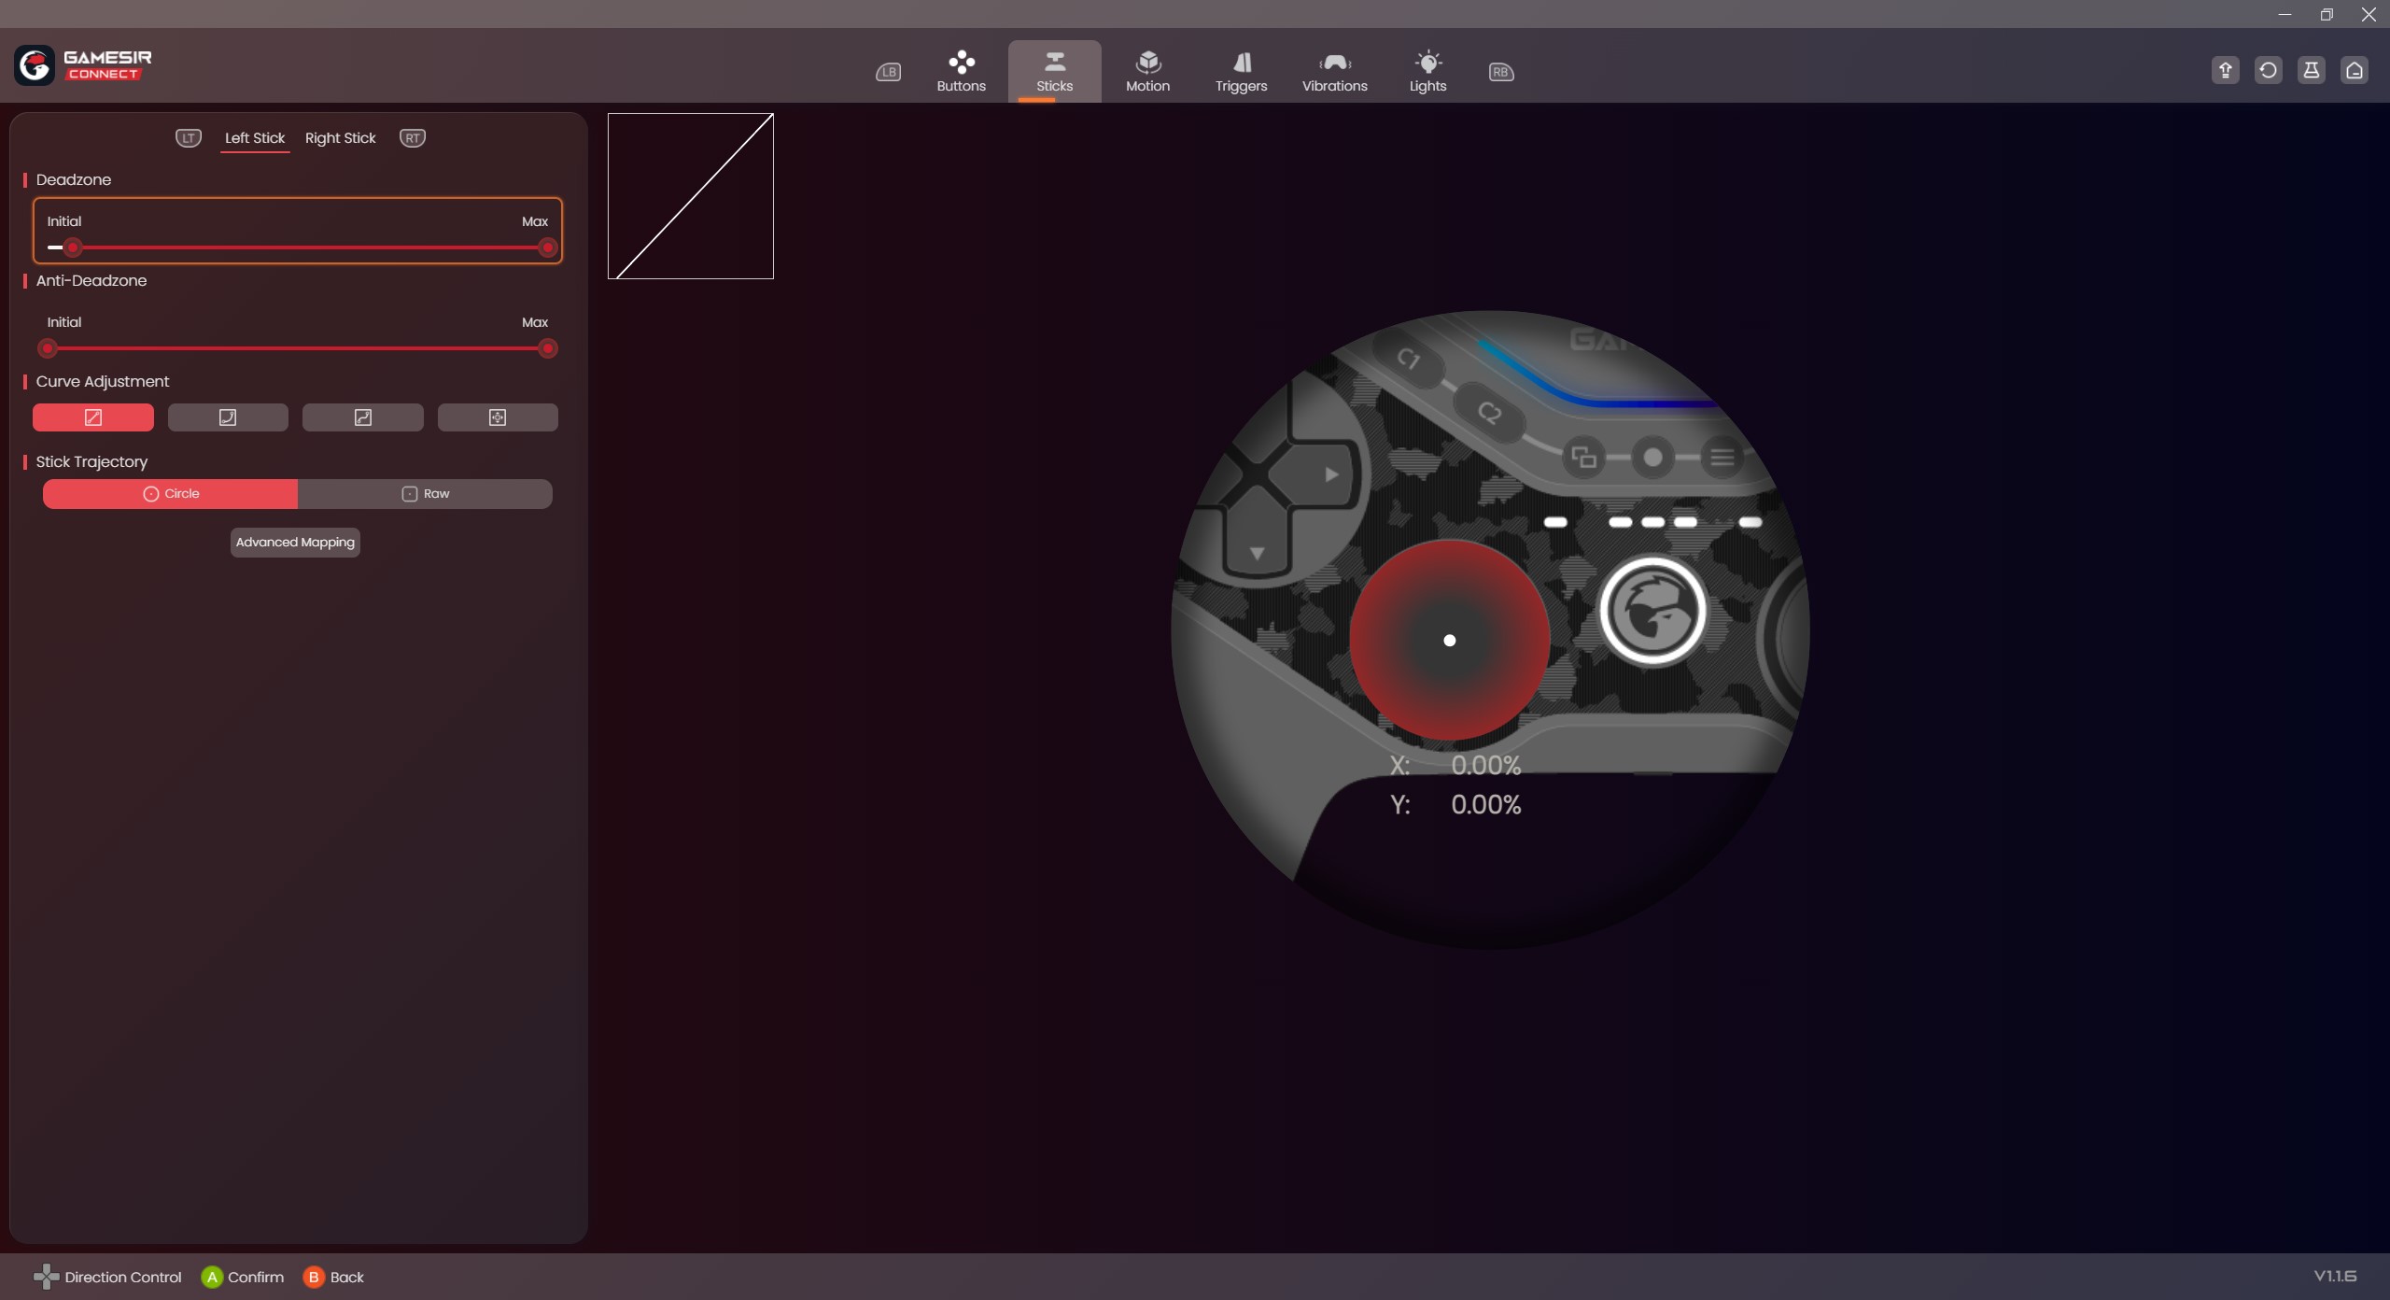
Task: Click the LT icon beside Left Stick
Action: pyautogui.click(x=189, y=138)
